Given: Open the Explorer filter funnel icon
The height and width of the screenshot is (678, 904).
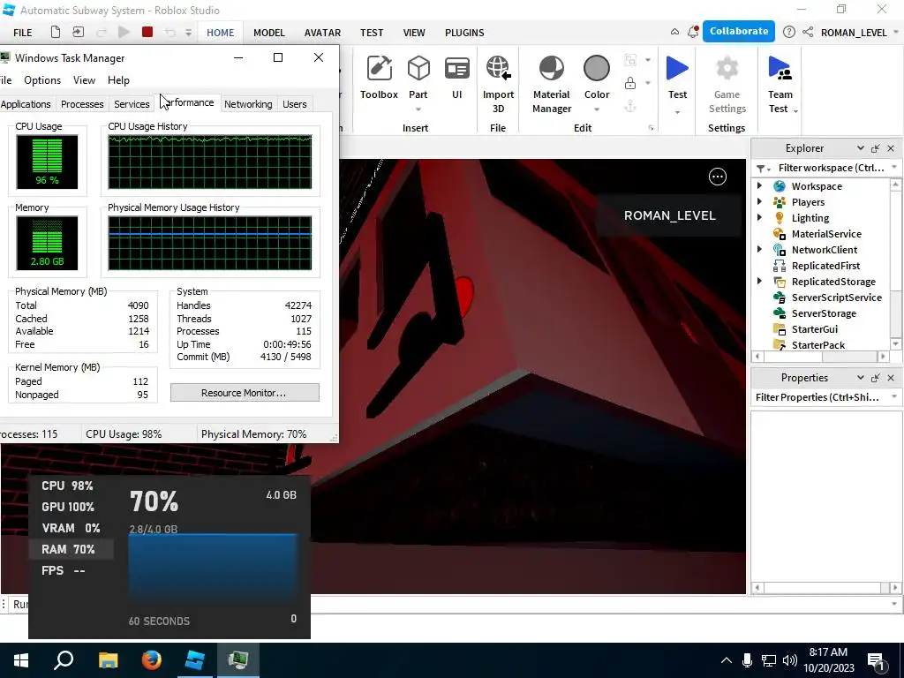Looking at the screenshot, I should click(x=761, y=169).
